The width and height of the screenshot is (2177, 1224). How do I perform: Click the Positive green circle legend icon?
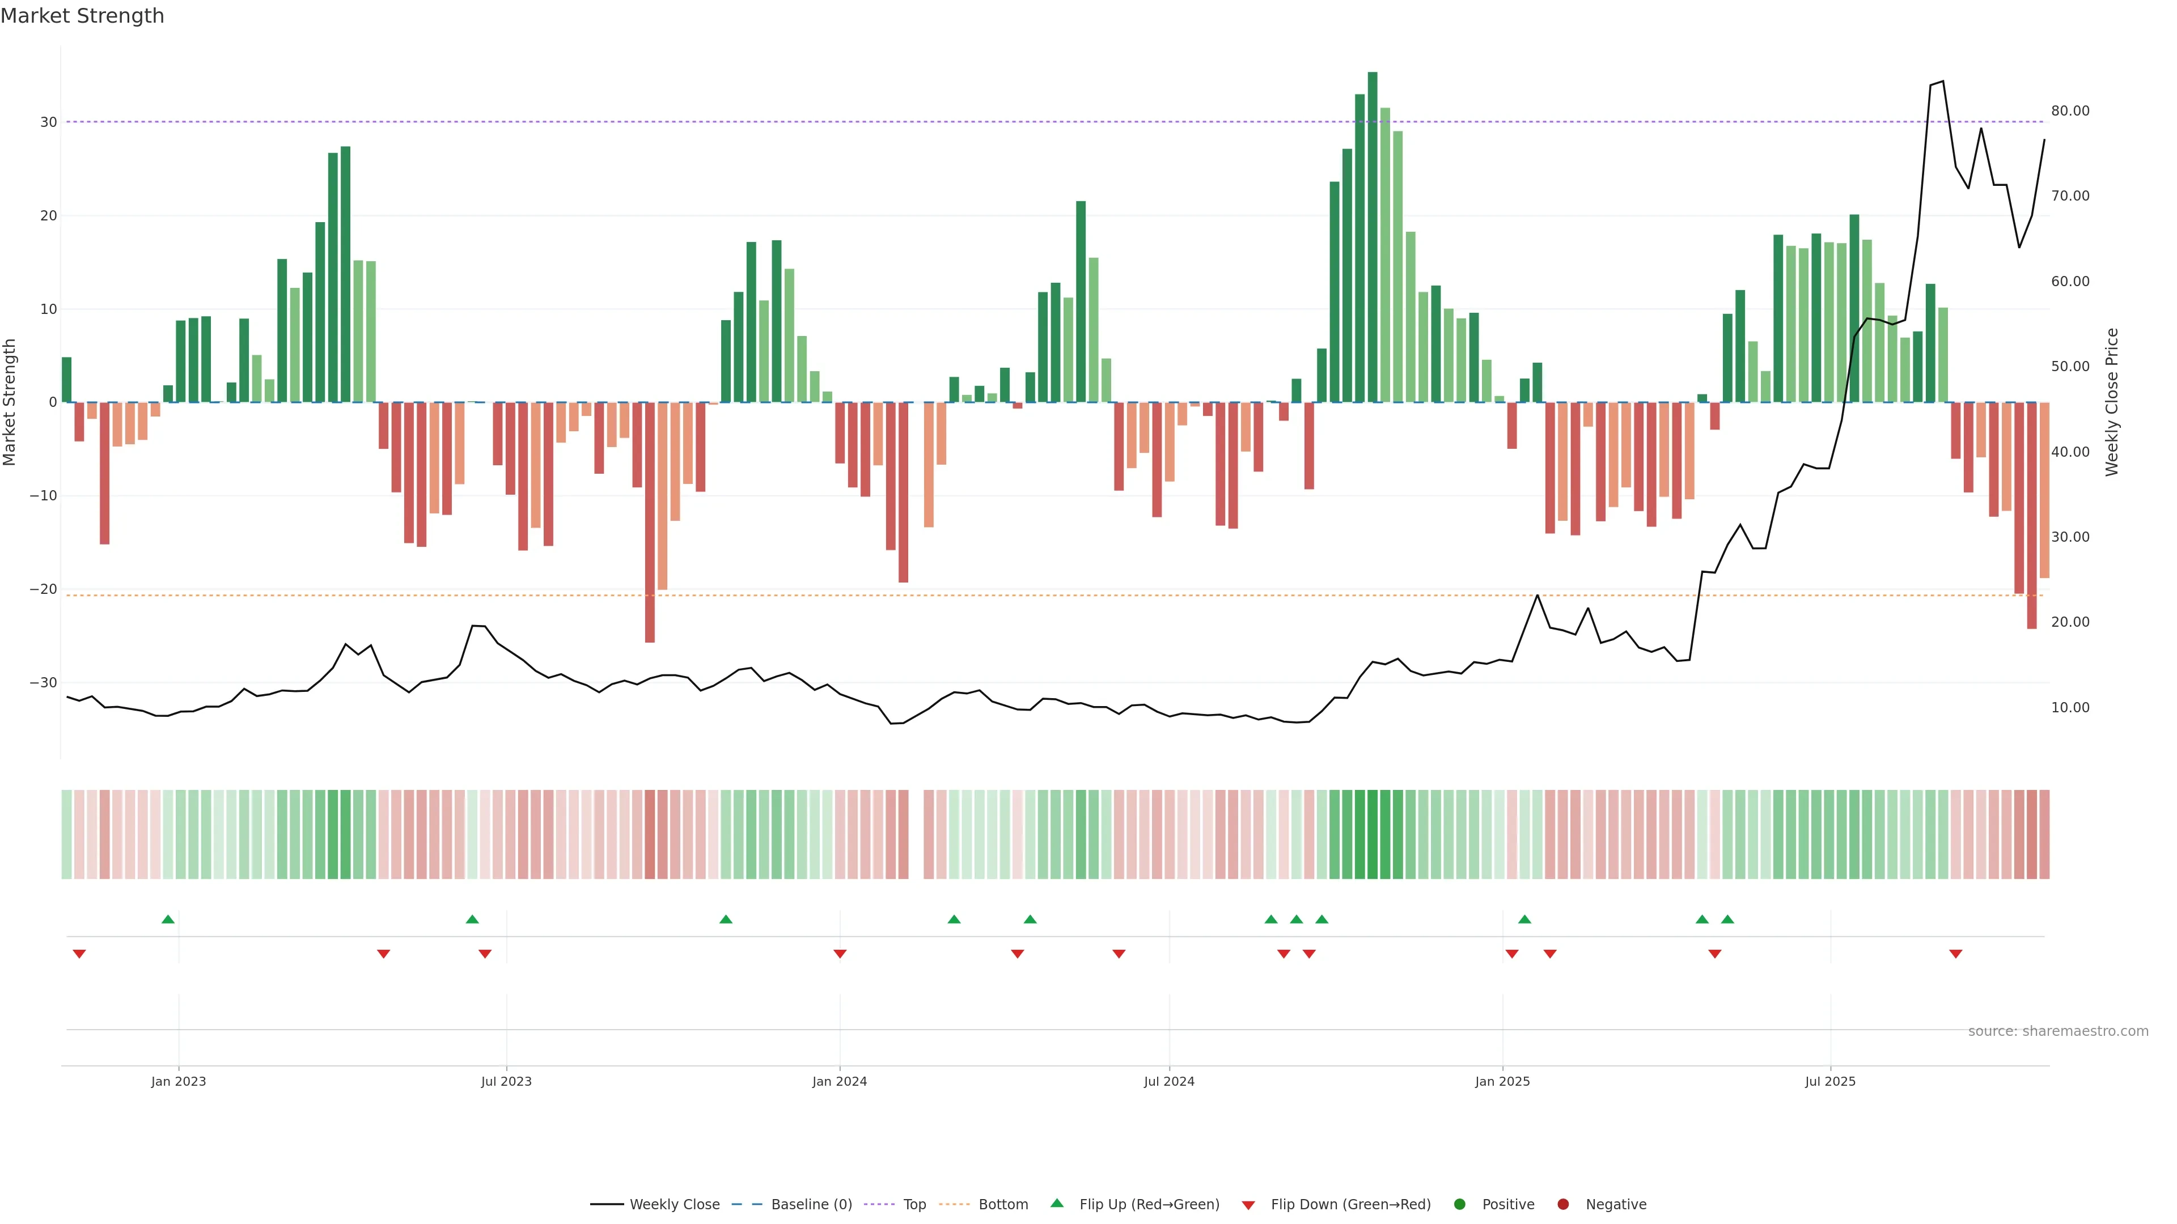point(1459,1205)
